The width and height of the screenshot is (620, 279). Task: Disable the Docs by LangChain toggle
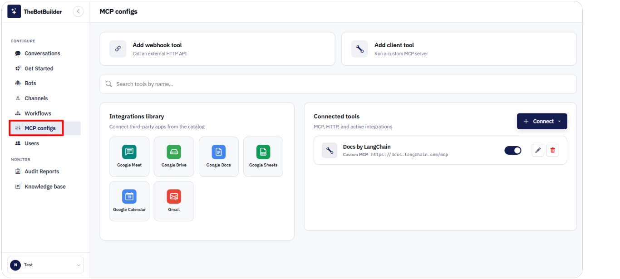513,150
